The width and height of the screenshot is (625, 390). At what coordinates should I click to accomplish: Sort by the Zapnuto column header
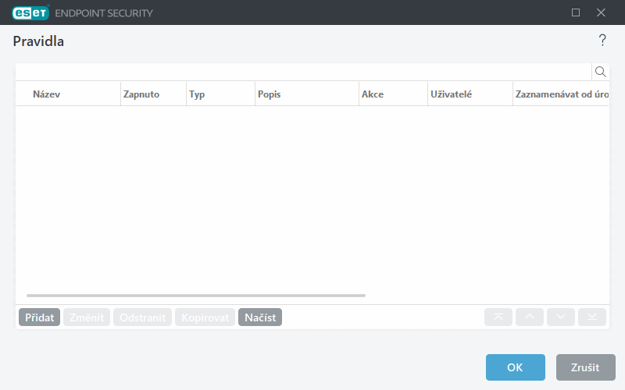141,94
